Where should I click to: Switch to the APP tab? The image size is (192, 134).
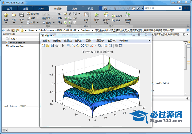pyautogui.click(x=41, y=9)
